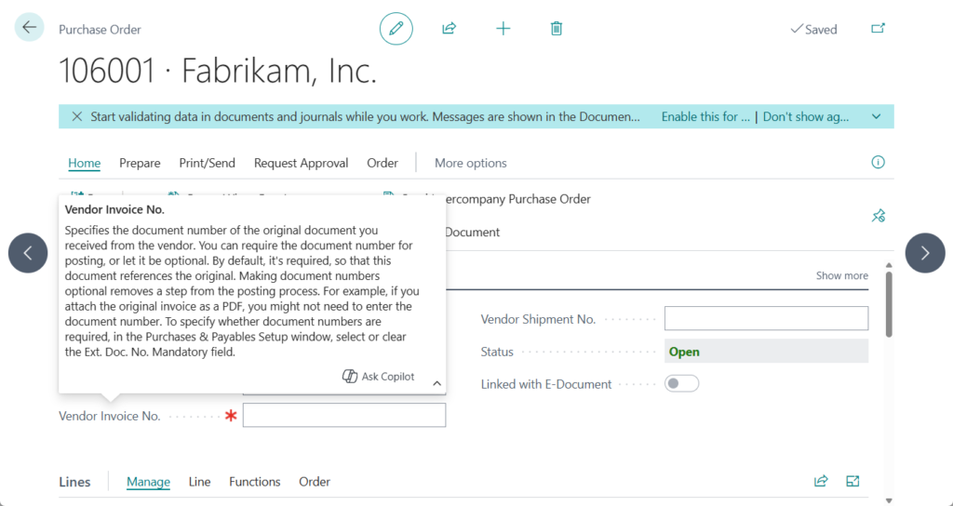Click Ask Copilot in tooltip
953x506 pixels.
tap(379, 377)
